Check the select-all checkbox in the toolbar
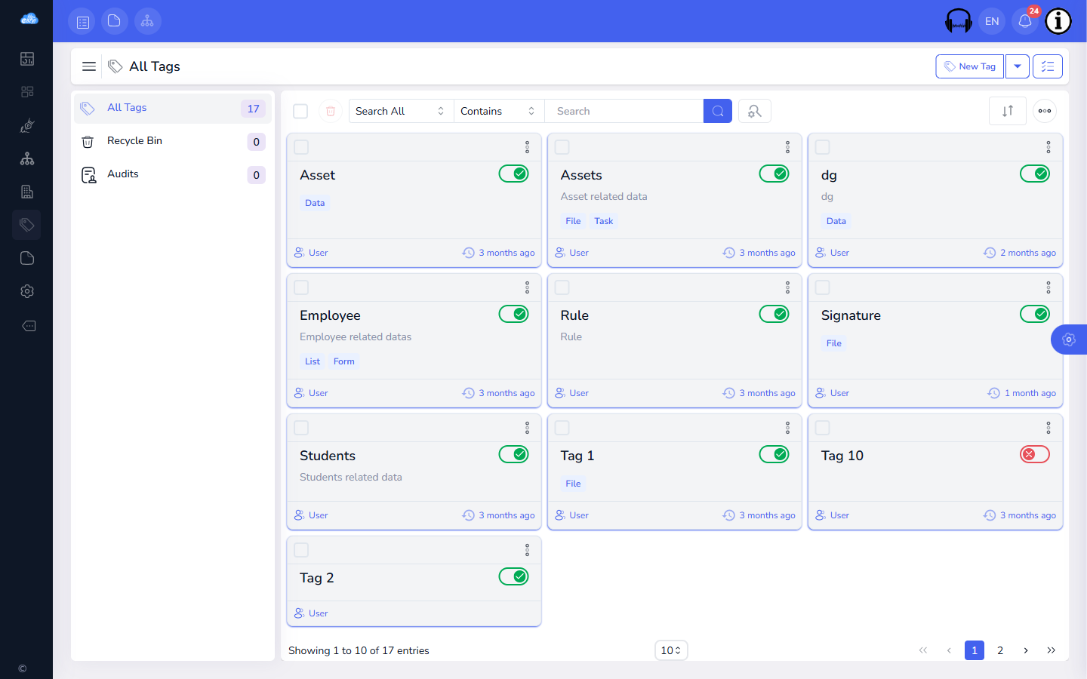Image resolution: width=1087 pixels, height=679 pixels. 300,111
